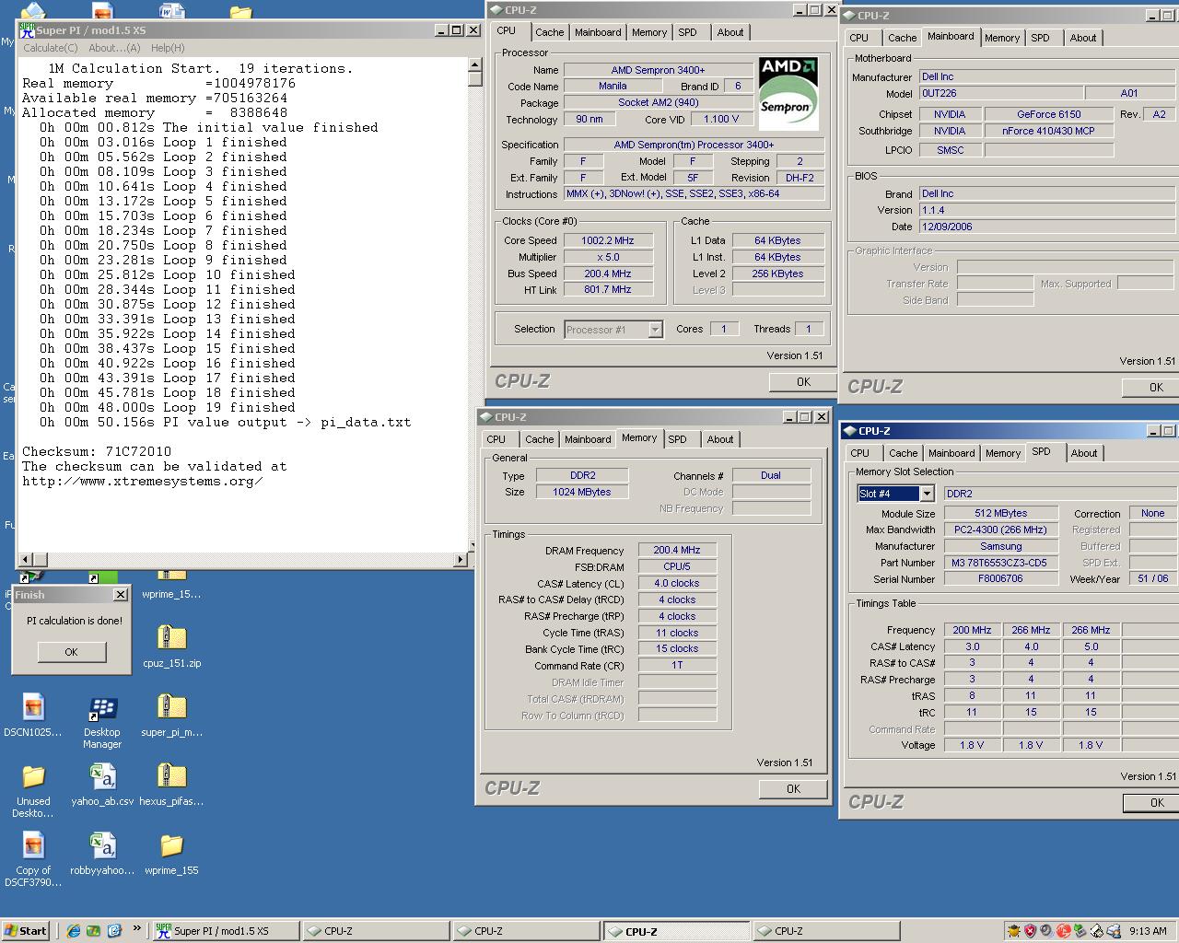Click the Serial Number value F8006706
1179x943 pixels.
tap(1000, 579)
